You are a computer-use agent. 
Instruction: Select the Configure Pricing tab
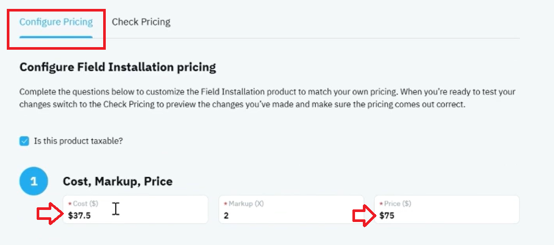[56, 22]
